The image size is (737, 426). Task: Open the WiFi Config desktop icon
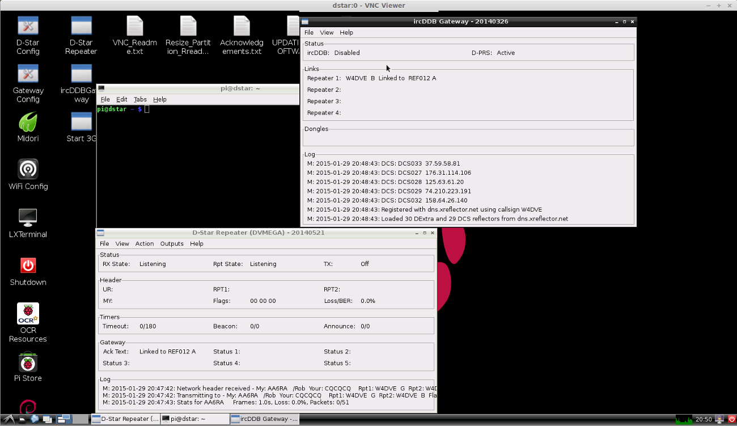tap(28, 175)
